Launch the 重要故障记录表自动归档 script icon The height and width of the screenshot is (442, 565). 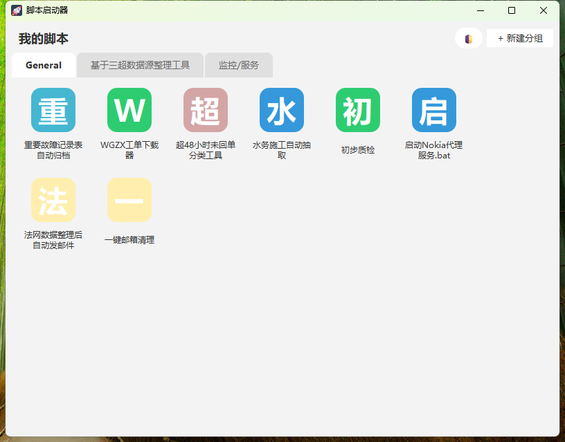(53, 110)
